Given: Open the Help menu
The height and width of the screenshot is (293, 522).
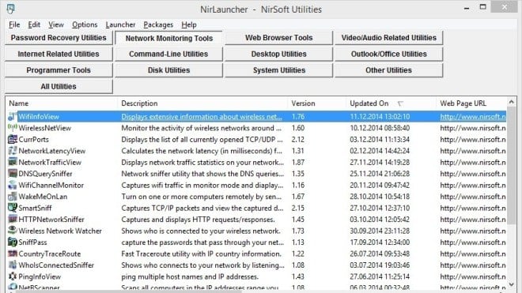Looking at the screenshot, I should (189, 24).
